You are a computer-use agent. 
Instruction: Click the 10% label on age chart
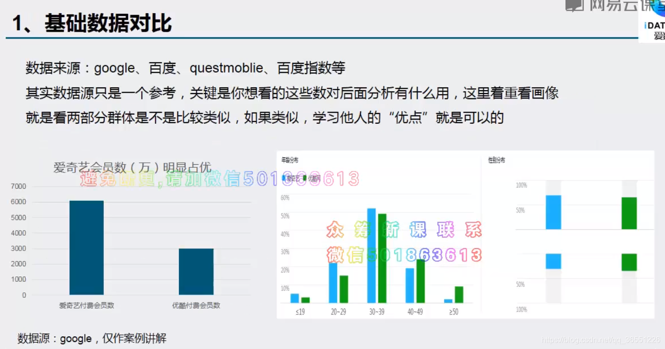285,288
